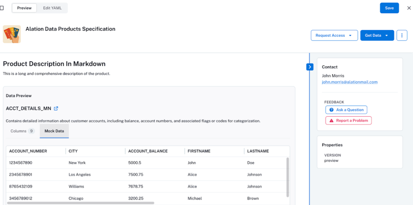The width and height of the screenshot is (413, 205).
Task: Click the Report a Problem button
Action: [348, 120]
